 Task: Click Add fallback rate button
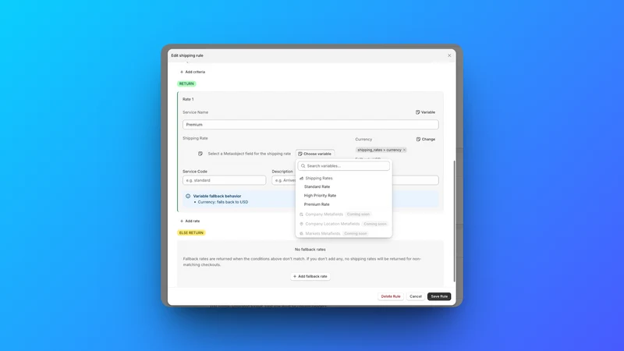[310, 276]
